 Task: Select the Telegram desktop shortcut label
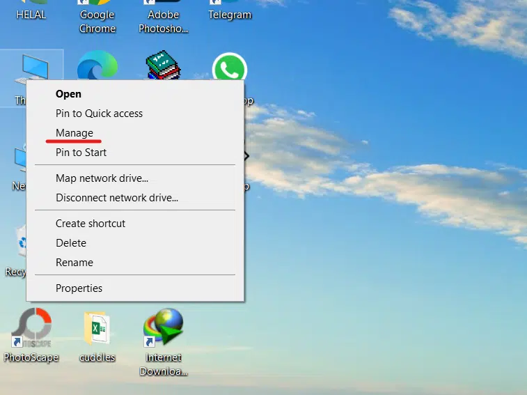coord(230,15)
